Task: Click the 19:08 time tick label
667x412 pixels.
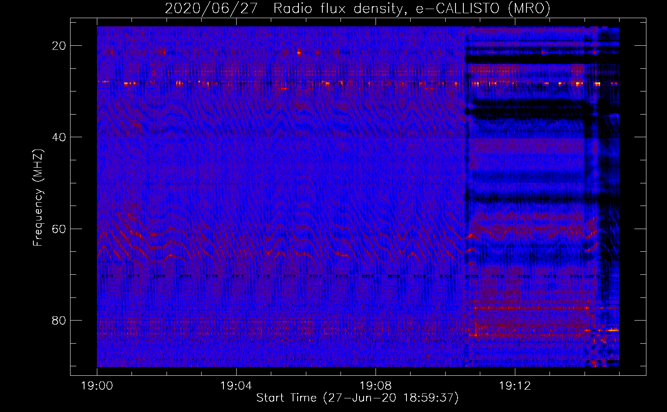Action: [376, 386]
